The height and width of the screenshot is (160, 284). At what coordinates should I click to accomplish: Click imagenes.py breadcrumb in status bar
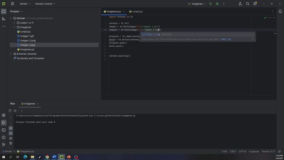click(x=26, y=151)
